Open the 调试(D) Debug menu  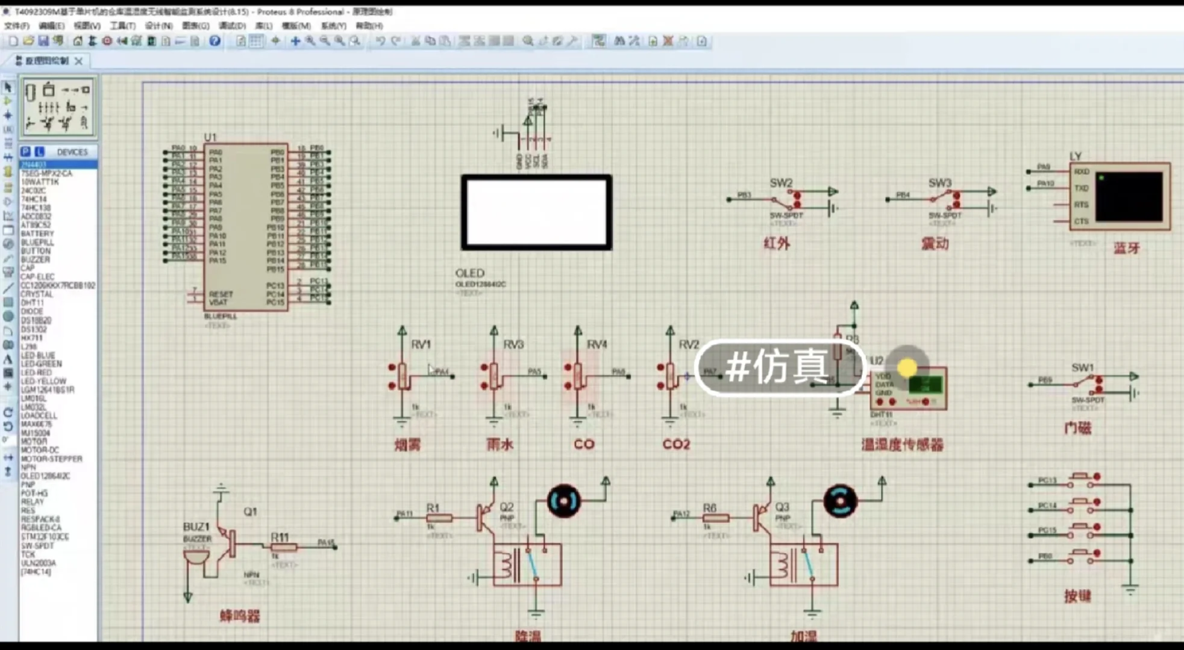(x=232, y=26)
